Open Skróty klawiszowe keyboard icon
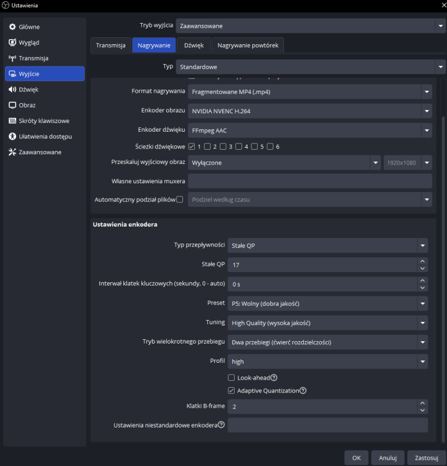The height and width of the screenshot is (466, 447). click(x=12, y=121)
